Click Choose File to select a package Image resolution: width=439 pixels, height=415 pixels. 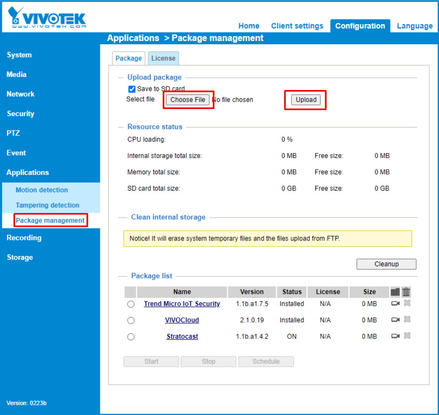[188, 100]
